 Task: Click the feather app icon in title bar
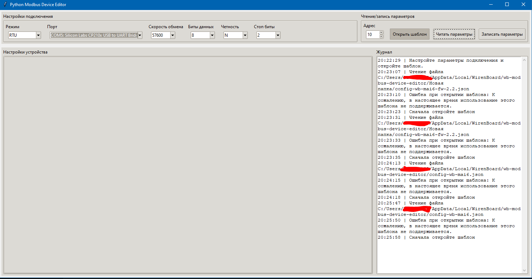click(5, 5)
